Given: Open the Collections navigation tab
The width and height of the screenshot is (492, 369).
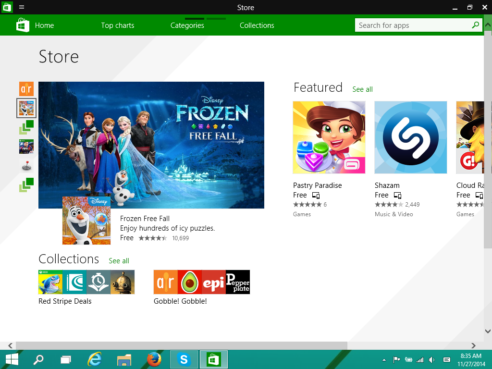Looking at the screenshot, I should (x=257, y=25).
